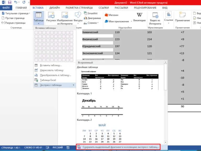The width and height of the screenshot is (201, 151).
Task: Switch to the ГЛАВНАЯ tab
Action: pyautogui.click(x=21, y=8)
